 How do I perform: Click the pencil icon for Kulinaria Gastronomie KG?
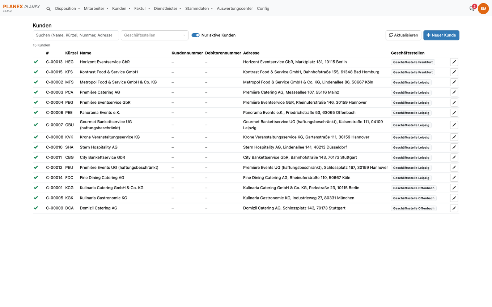point(454,198)
